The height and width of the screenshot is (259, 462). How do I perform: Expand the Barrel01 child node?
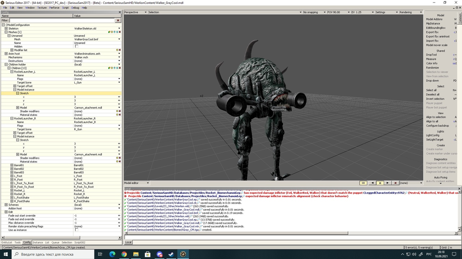click(x=12, y=165)
